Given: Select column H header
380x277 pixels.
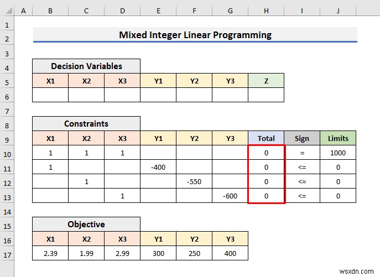Looking at the screenshot, I should click(266, 11).
